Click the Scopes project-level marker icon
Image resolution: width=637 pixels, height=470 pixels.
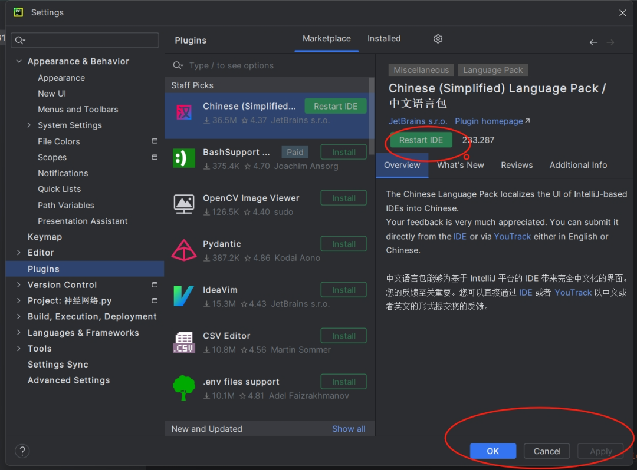(x=155, y=157)
